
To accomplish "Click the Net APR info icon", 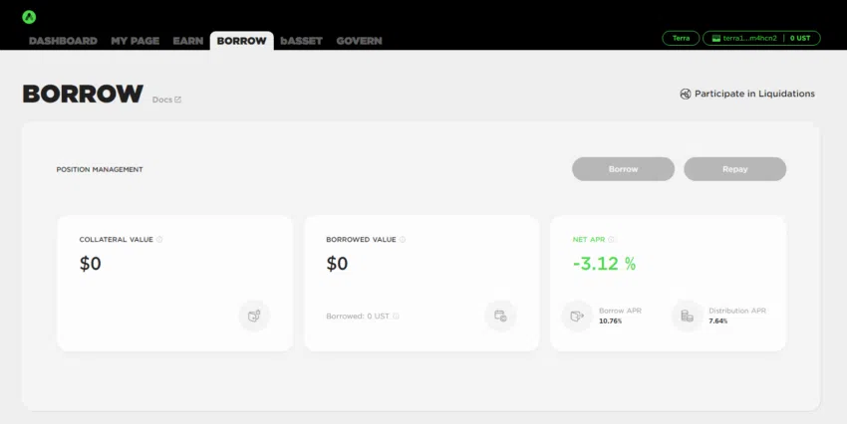I will point(611,240).
